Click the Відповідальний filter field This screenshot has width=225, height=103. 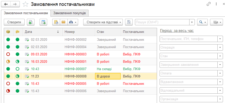coord(188,90)
